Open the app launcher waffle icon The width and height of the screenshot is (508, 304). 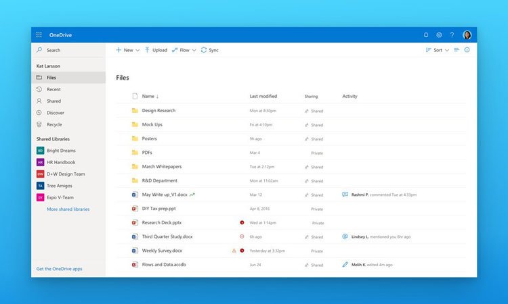[39, 34]
